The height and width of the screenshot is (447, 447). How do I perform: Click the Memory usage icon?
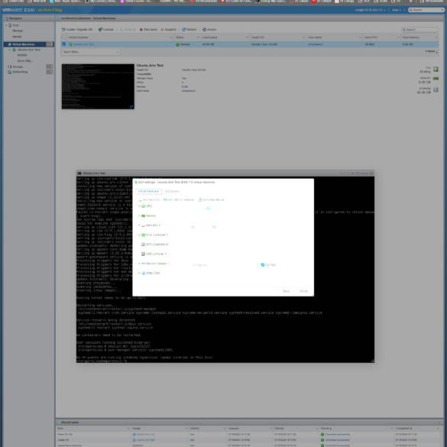(436, 79)
